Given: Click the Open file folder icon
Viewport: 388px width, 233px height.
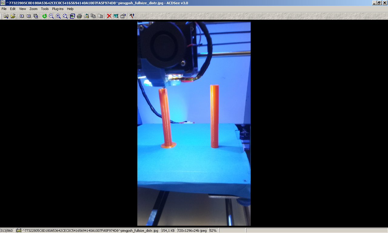Looking at the screenshot, I should point(13,16).
